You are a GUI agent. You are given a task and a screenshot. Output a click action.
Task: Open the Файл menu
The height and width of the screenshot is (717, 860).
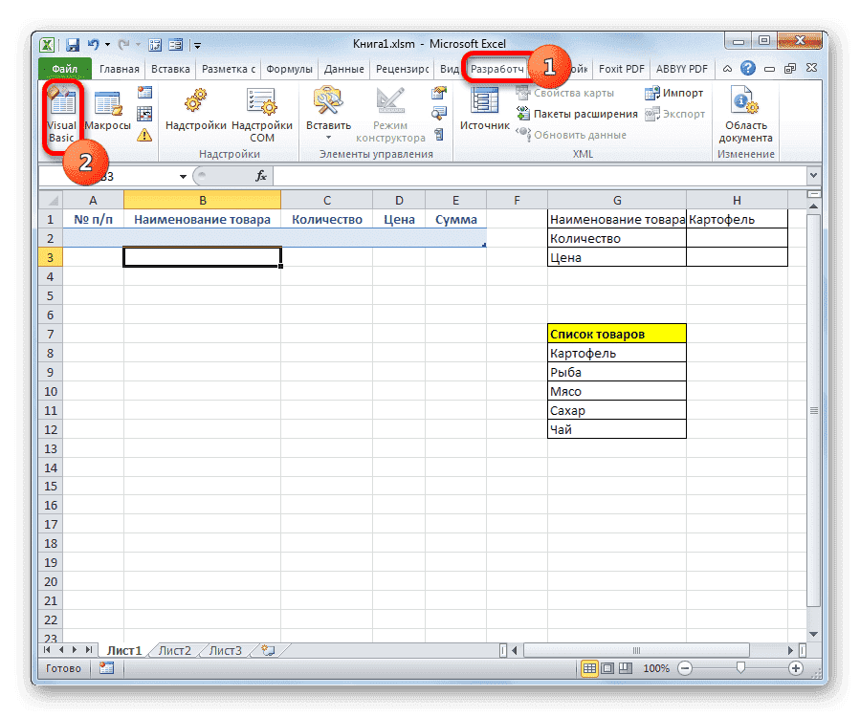[64, 68]
